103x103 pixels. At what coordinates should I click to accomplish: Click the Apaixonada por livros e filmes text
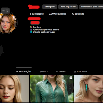[46, 30]
